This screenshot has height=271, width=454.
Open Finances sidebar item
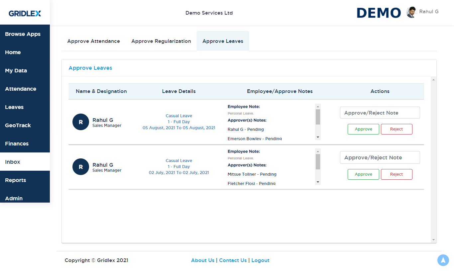coord(25,143)
